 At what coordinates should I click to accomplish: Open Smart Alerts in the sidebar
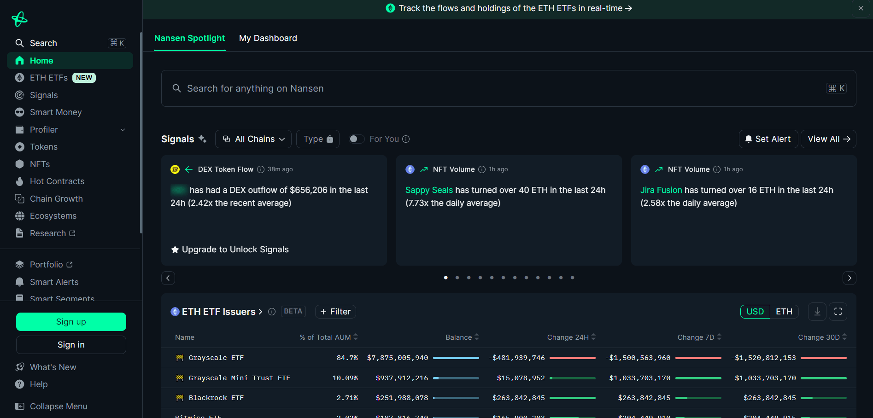click(x=70, y=282)
